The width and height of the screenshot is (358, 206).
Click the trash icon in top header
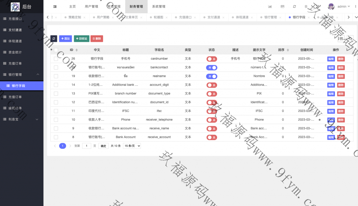click(x=306, y=7)
